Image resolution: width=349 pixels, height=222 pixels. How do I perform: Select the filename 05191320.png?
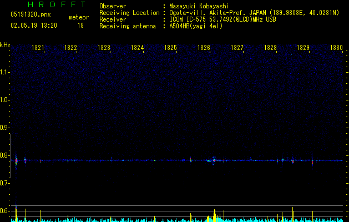(x=31, y=14)
